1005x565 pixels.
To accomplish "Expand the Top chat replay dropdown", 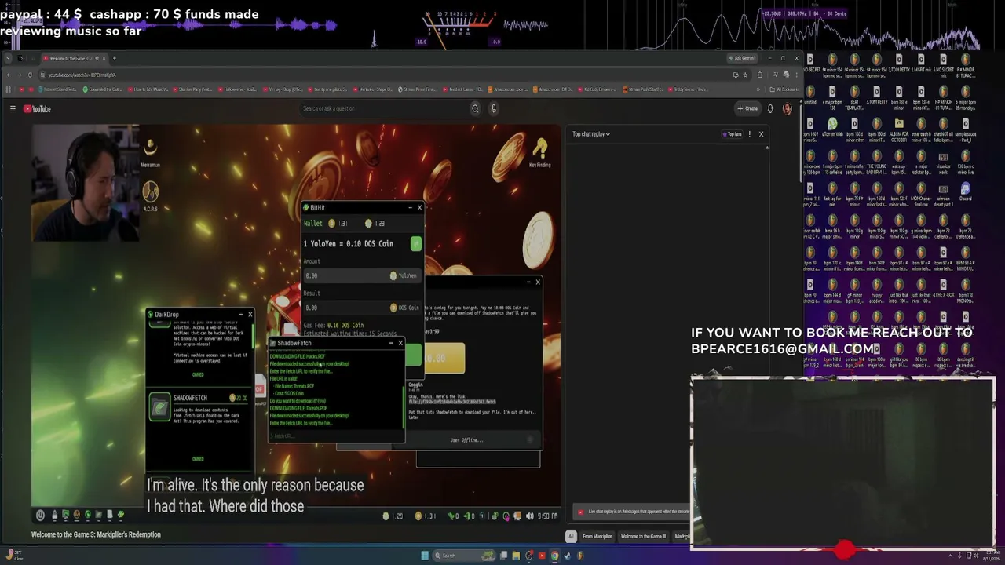I will (591, 134).
